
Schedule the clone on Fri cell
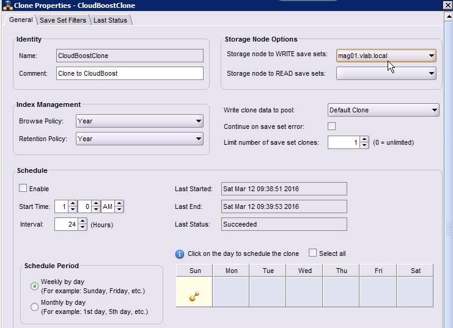[378, 291]
